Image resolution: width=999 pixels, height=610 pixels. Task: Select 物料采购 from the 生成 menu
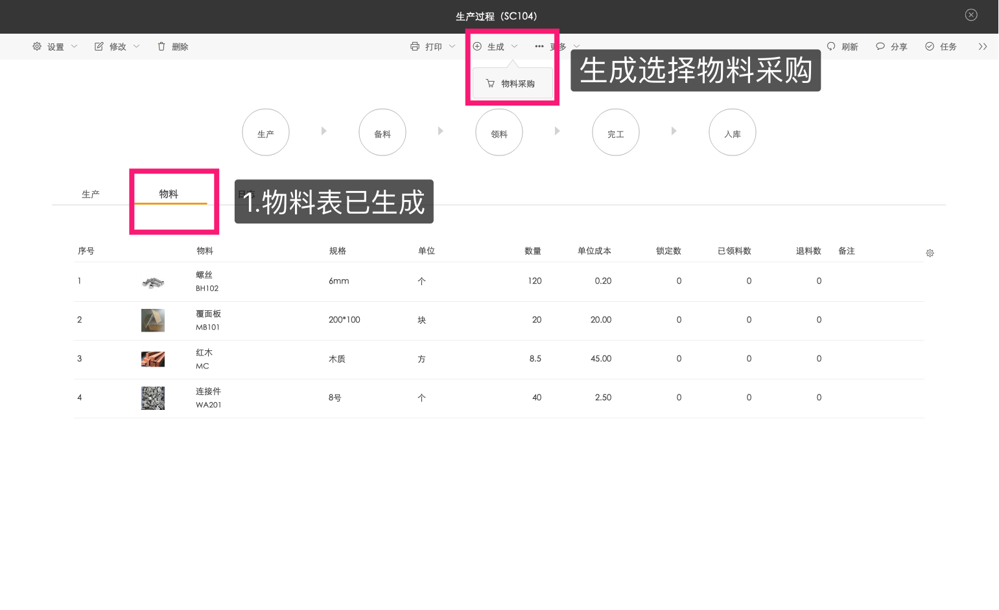[x=511, y=83]
